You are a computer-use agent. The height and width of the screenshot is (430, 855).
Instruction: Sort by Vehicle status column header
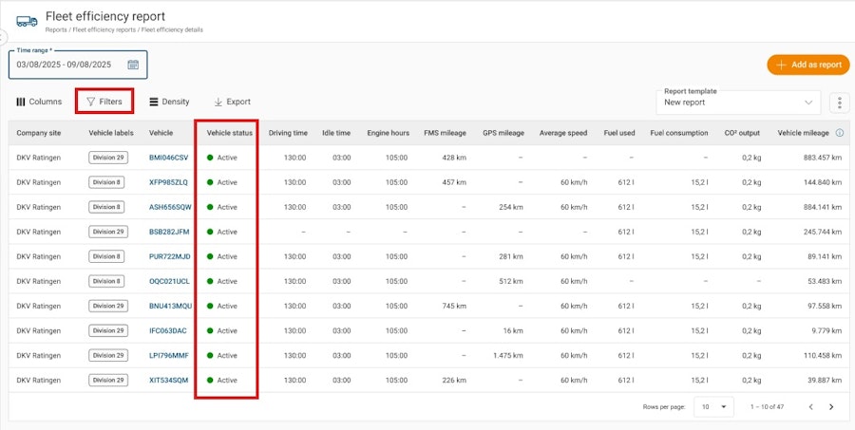(230, 133)
